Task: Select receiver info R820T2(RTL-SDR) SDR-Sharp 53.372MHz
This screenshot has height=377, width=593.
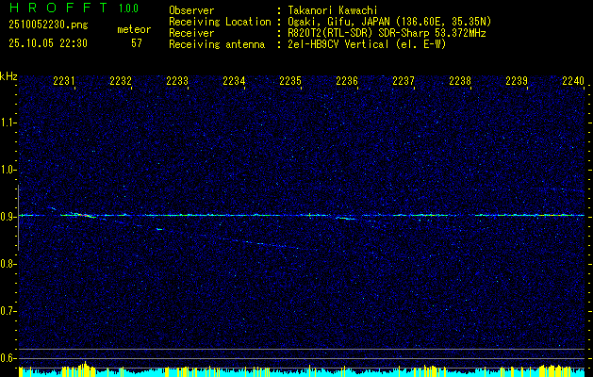Action: tap(387, 33)
